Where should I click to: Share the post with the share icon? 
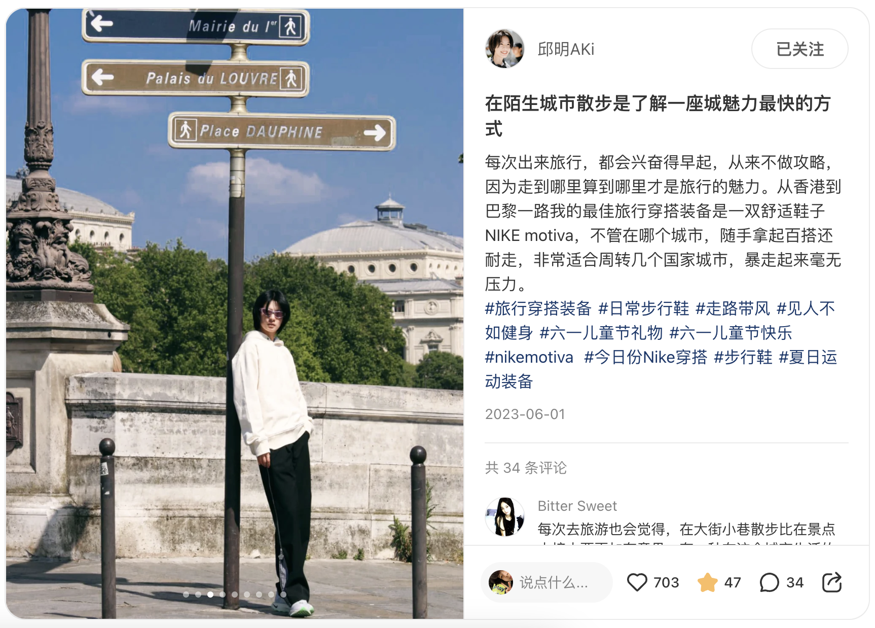[x=832, y=582]
